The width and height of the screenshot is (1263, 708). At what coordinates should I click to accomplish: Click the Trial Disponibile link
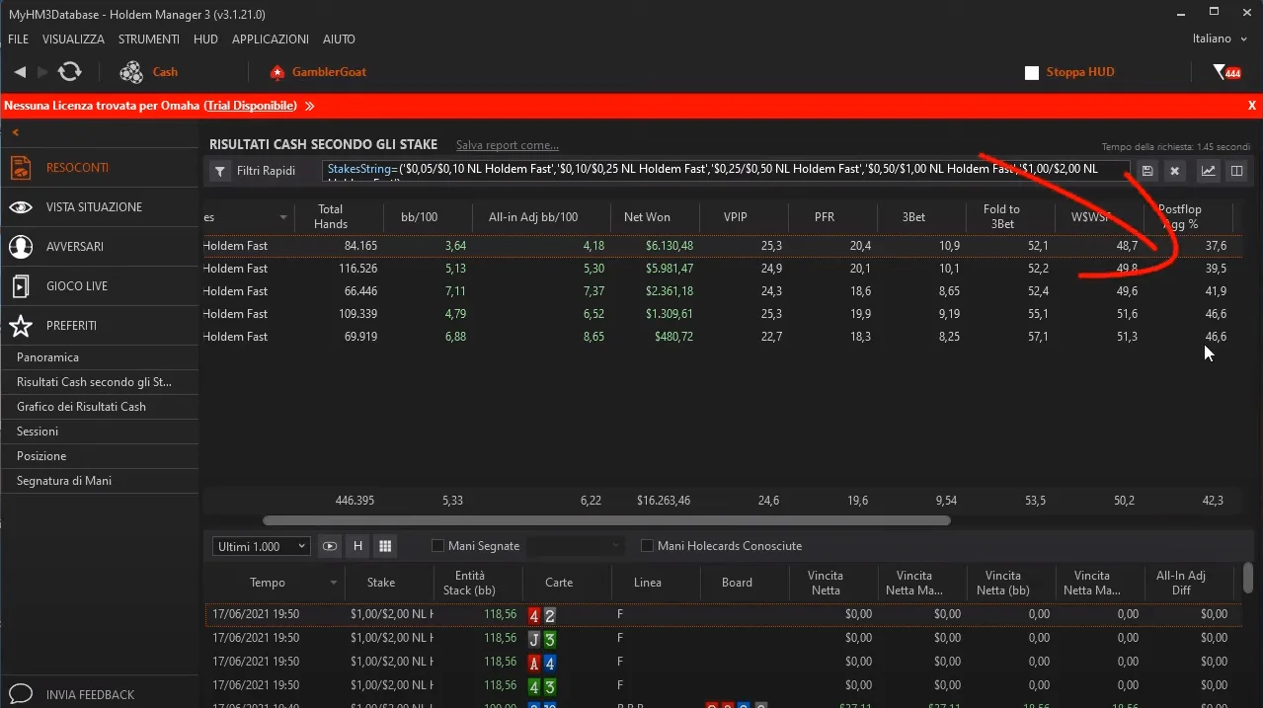tap(251, 106)
